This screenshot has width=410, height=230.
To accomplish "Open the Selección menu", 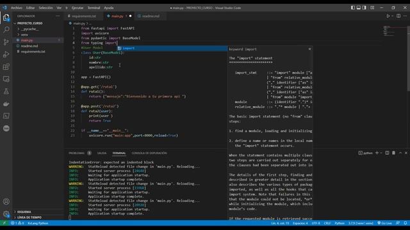I will click(x=45, y=8).
